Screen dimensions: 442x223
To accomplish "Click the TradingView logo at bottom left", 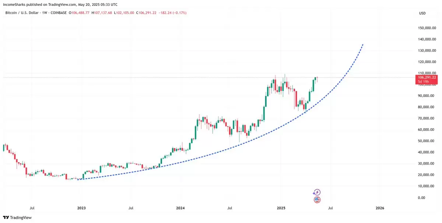I will point(18,217).
